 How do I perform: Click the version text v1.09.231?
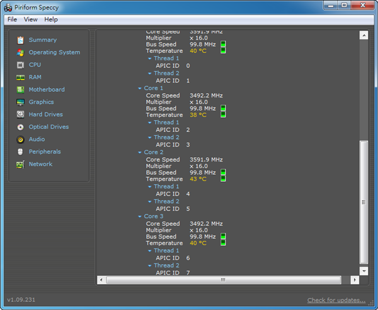(x=21, y=300)
